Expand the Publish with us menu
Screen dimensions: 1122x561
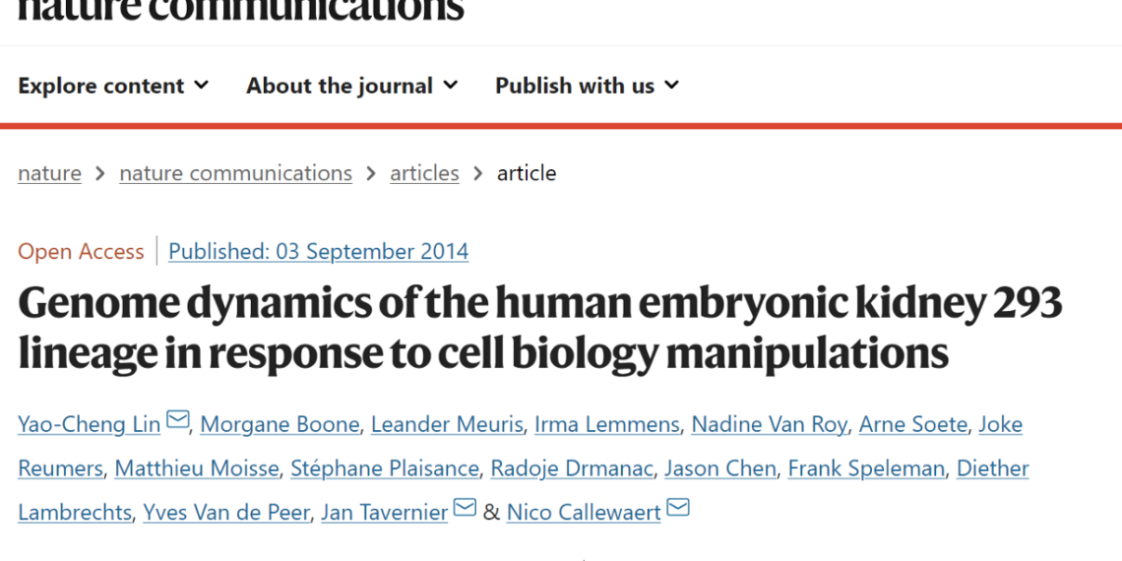(x=587, y=86)
